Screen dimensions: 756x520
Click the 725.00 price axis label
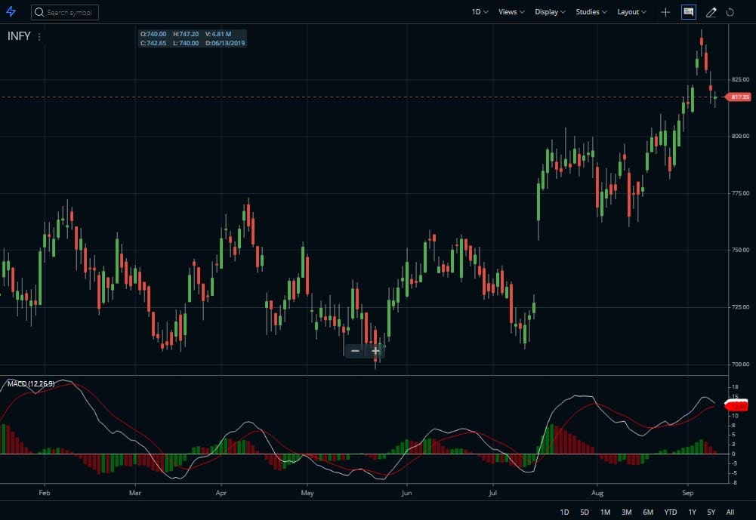740,307
